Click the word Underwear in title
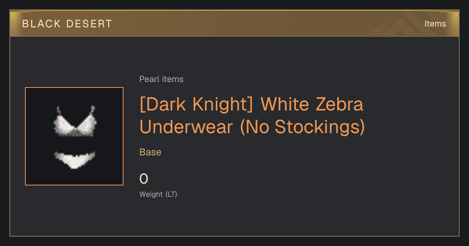Viewport: 469px width, 246px height. pos(188,127)
